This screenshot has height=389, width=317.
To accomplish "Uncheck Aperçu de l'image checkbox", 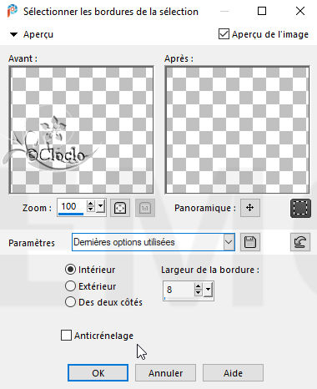I will 224,34.
